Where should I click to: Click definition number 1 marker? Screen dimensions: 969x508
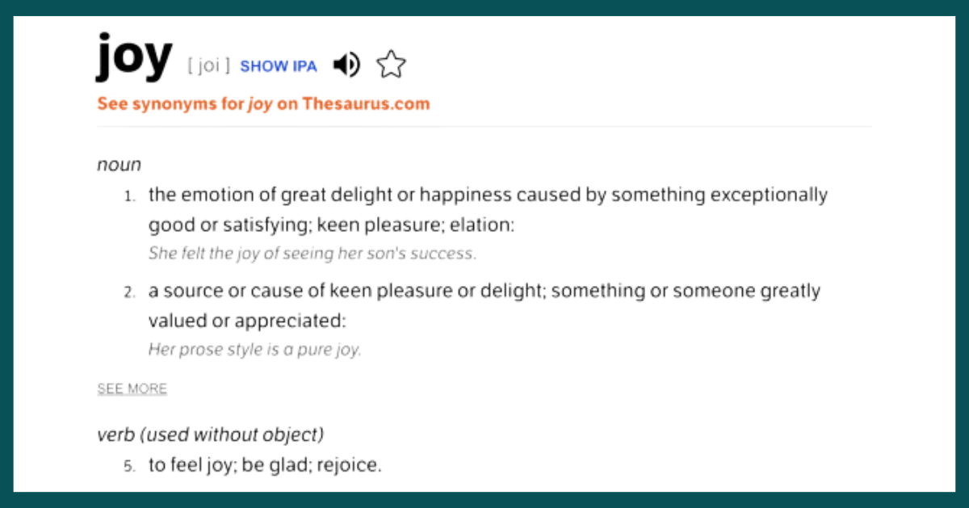[x=130, y=196]
